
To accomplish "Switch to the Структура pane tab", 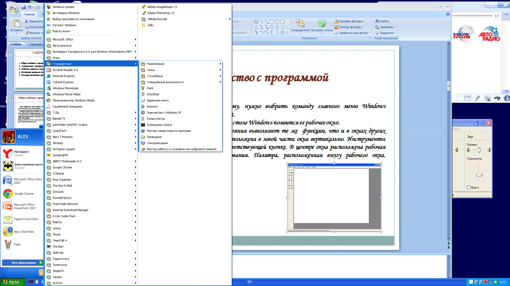I will pyautogui.click(x=36, y=44).
